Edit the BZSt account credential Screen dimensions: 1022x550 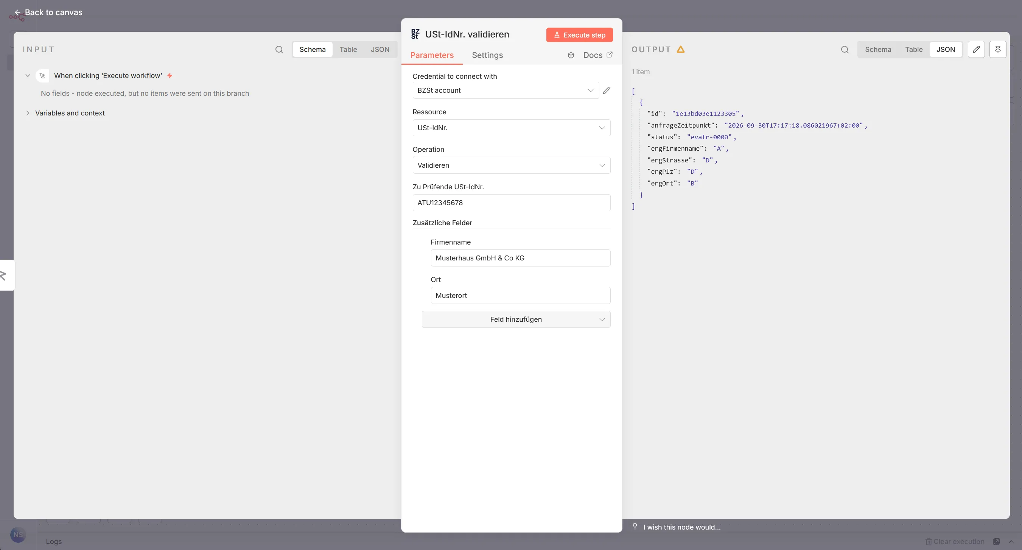point(607,90)
